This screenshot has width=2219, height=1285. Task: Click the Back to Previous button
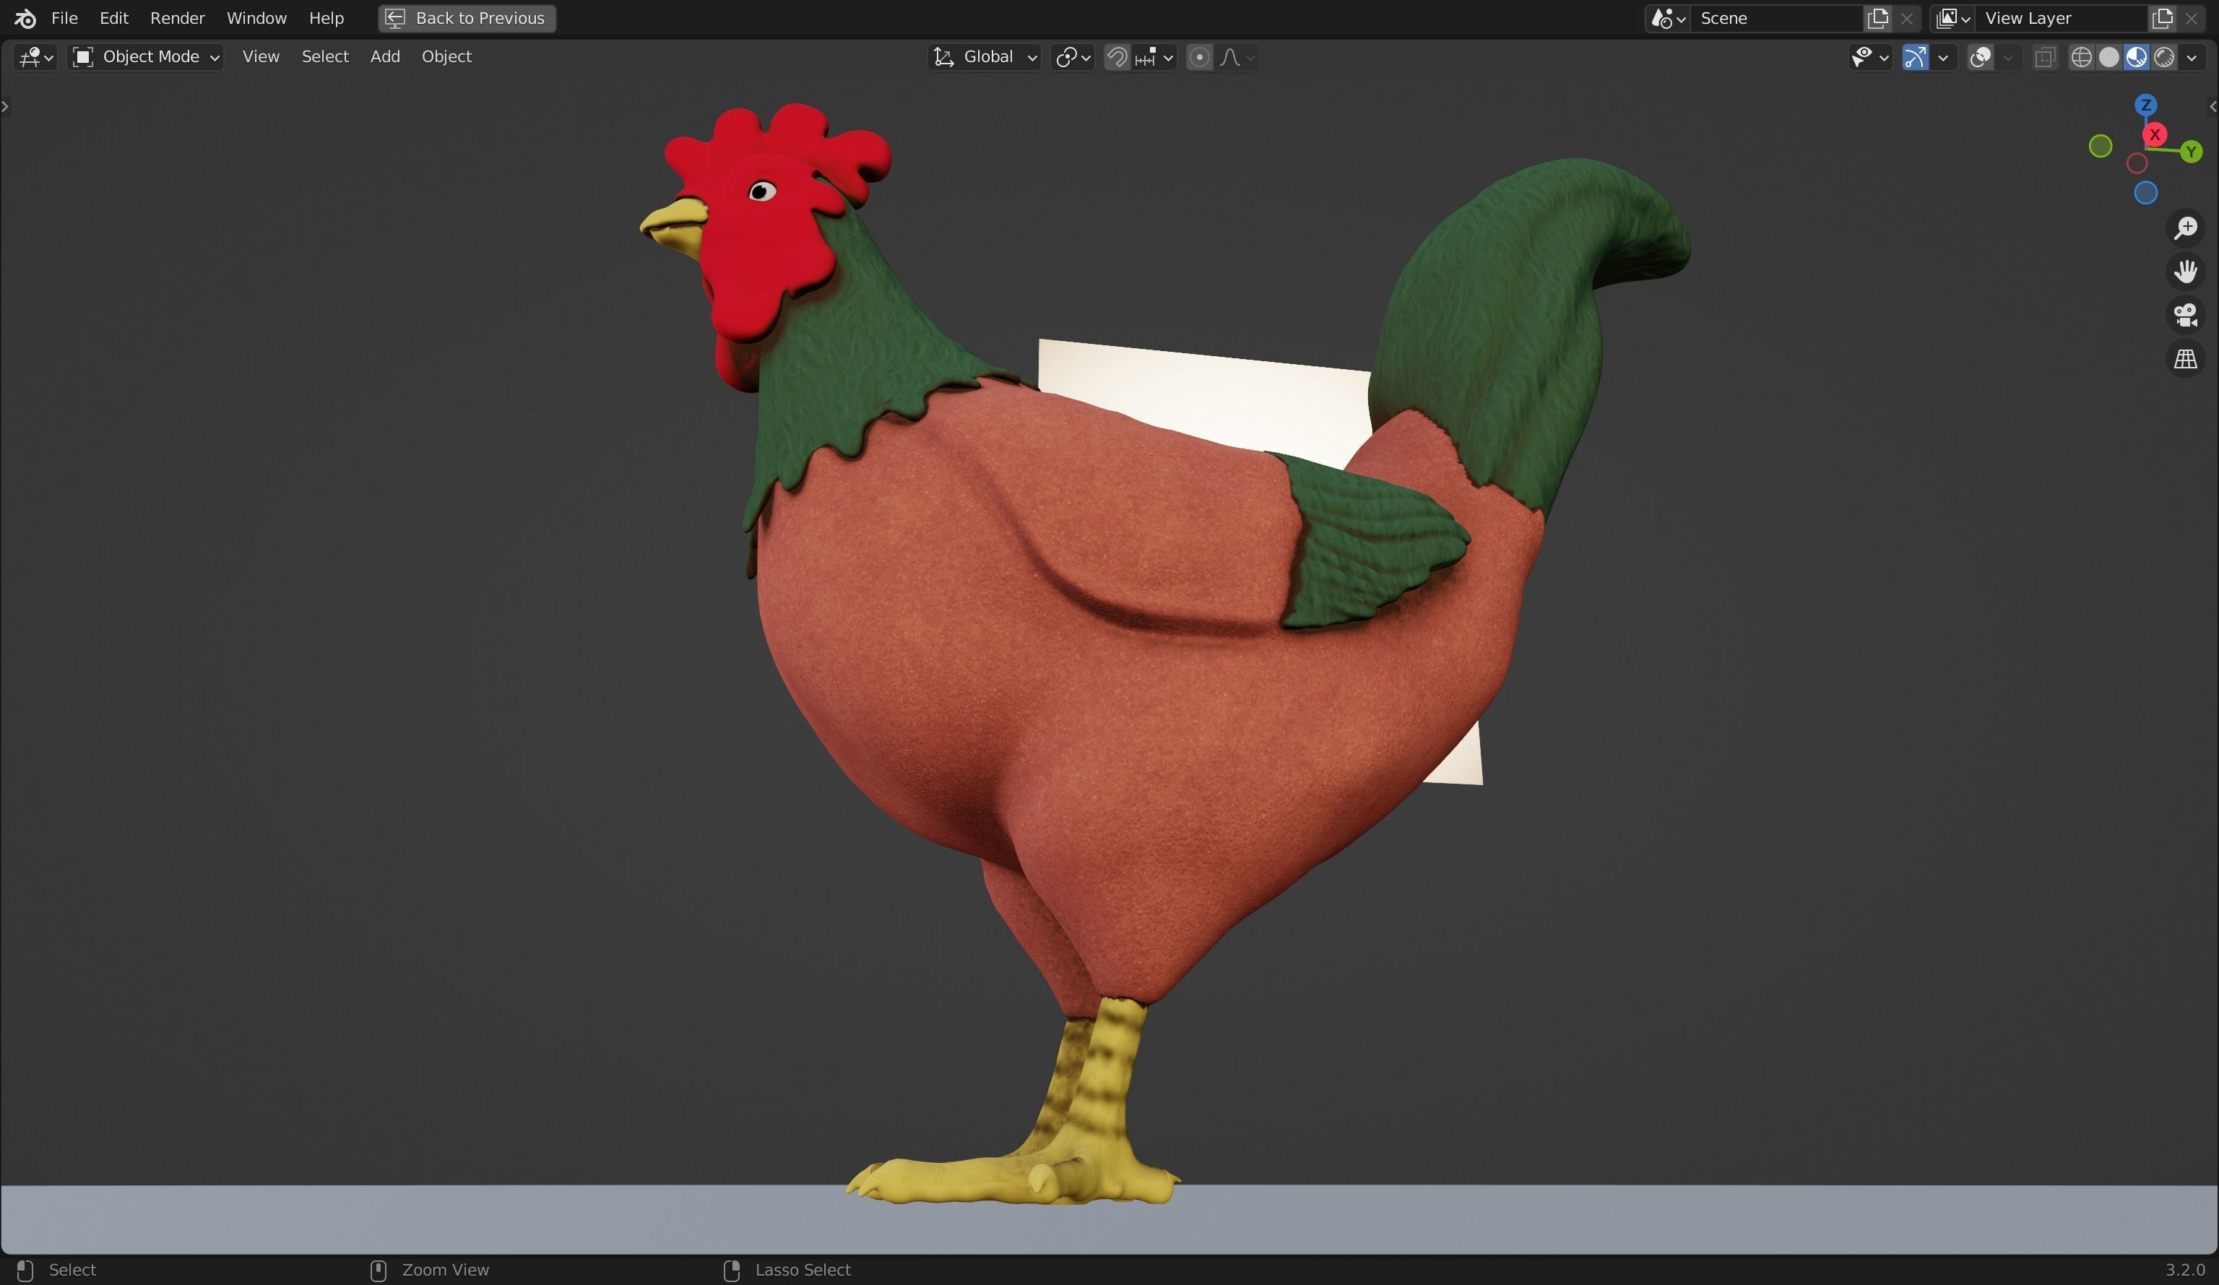coord(466,17)
